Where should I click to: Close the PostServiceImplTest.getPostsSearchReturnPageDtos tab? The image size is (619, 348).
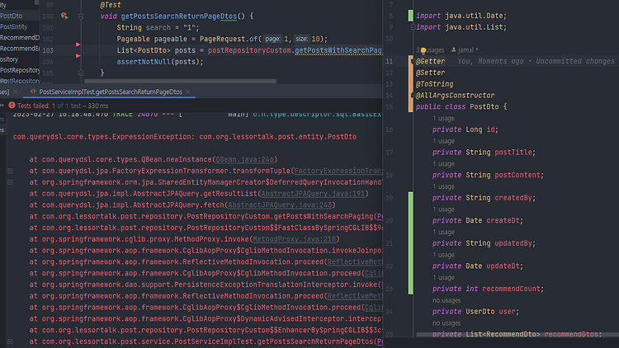click(188, 92)
